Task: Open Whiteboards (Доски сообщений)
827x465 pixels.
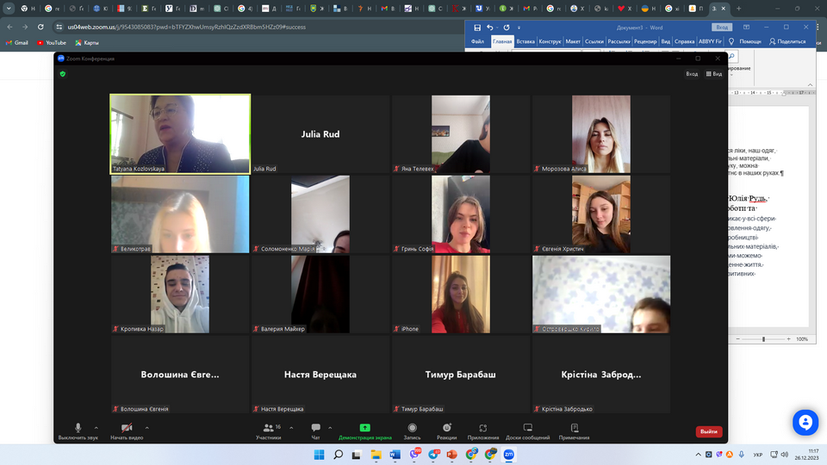Action: (528, 428)
